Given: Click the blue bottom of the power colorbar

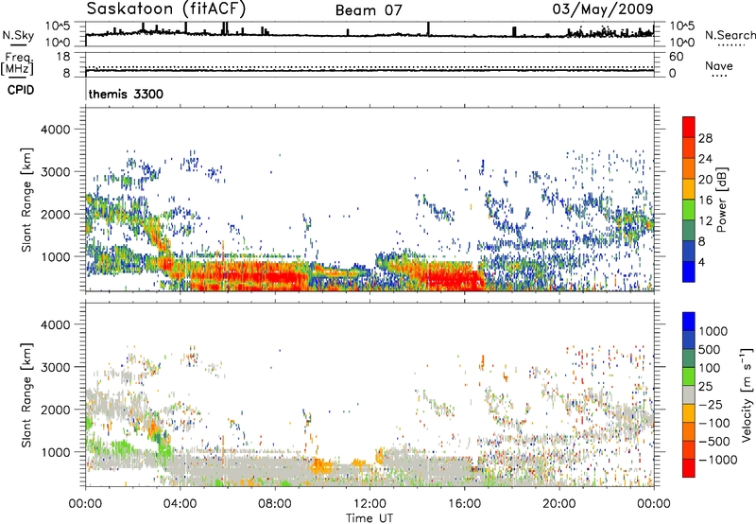Looking at the screenshot, I should [689, 272].
